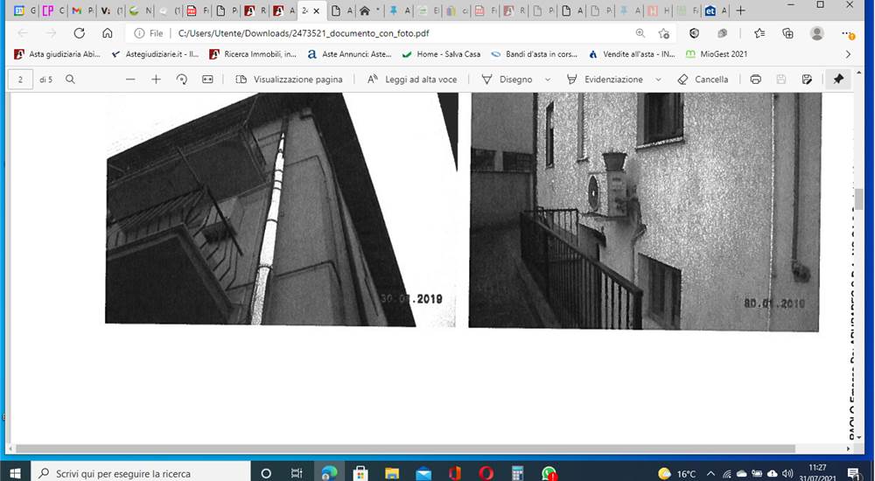Print the PDF document
The image size is (875, 481).
(x=756, y=80)
